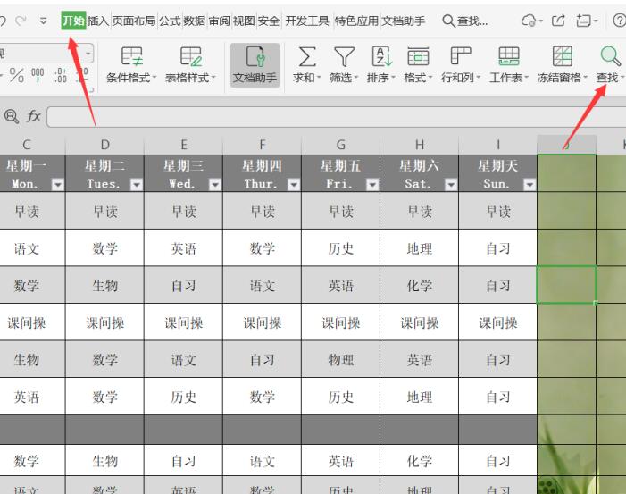Select the 开发工具 tab

[x=307, y=21]
